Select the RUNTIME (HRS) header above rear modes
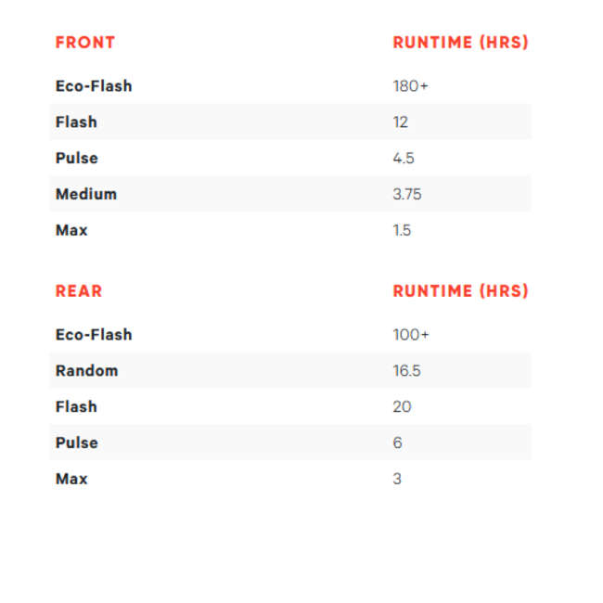 coord(460,291)
